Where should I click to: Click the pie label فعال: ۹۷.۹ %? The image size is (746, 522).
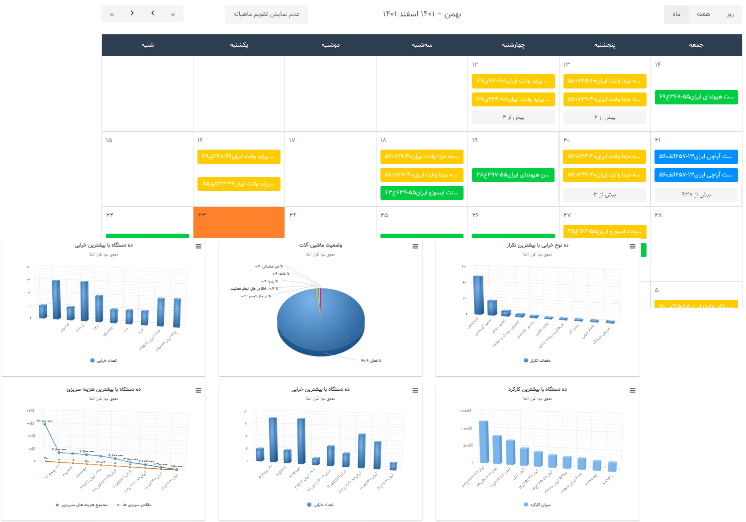371,361
